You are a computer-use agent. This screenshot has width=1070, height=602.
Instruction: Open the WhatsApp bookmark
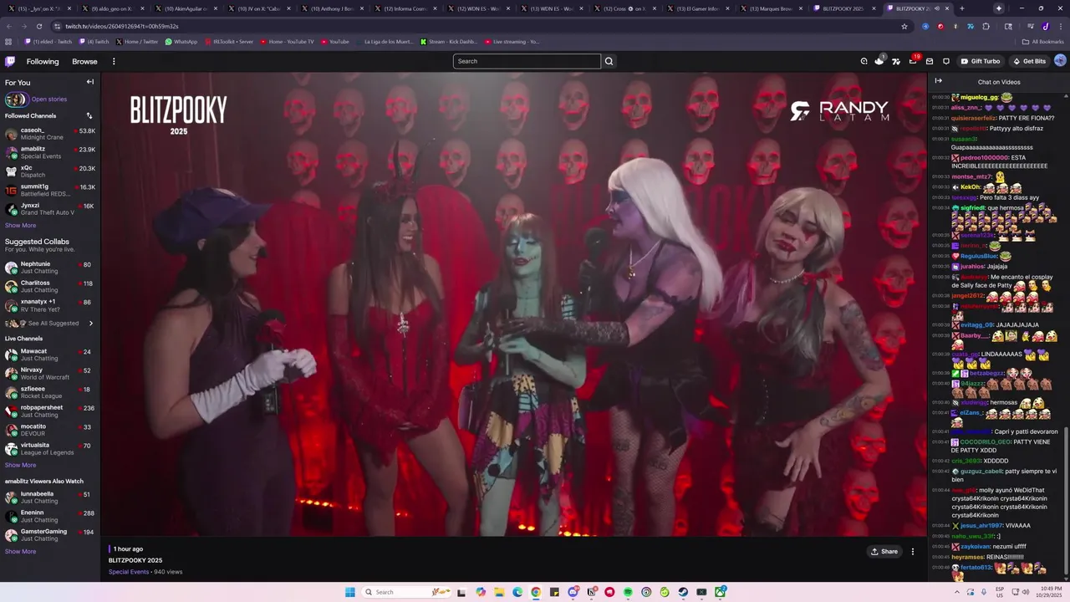pos(181,41)
